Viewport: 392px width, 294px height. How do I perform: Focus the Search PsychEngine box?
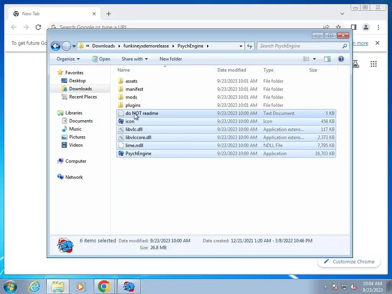300,46
